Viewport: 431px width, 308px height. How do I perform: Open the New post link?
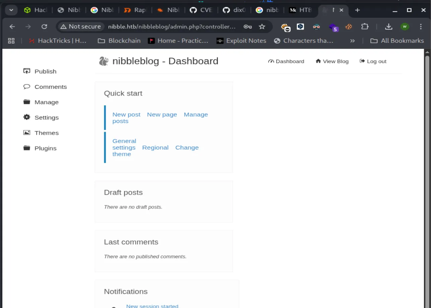pyautogui.click(x=126, y=114)
